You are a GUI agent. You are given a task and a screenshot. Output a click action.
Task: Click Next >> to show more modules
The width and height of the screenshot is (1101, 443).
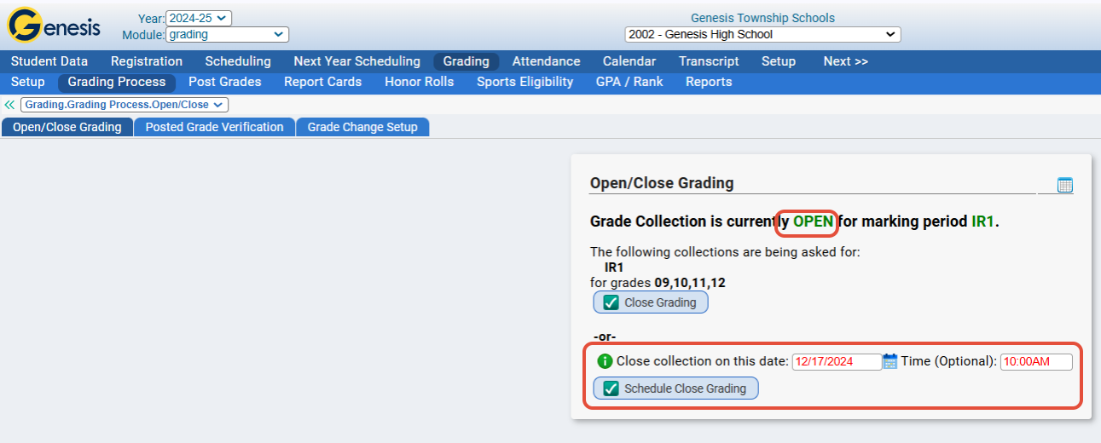[846, 61]
